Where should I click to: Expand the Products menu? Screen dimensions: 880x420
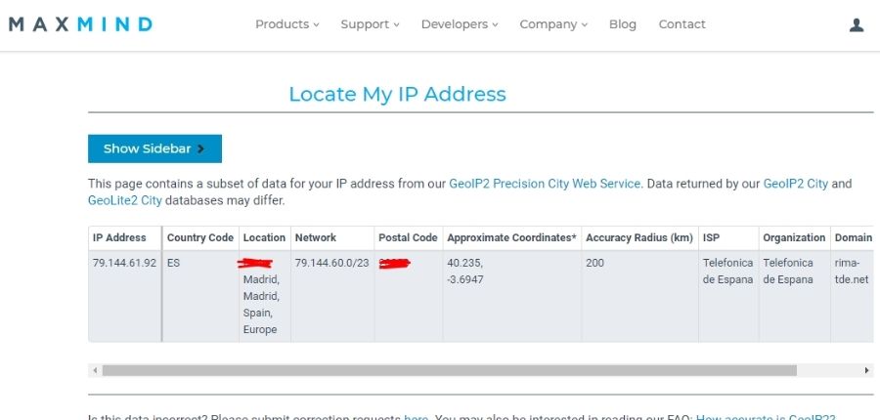point(286,24)
